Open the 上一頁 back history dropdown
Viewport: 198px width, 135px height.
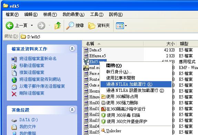(32, 26)
